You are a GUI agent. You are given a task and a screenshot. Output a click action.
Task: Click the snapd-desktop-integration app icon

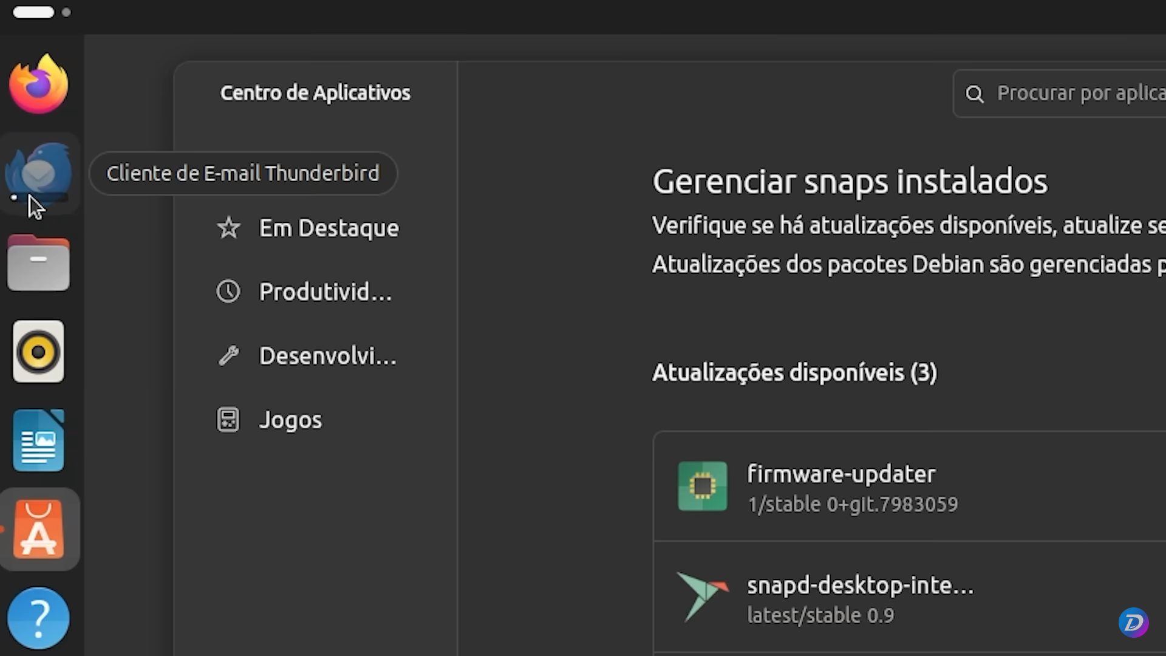pos(702,597)
